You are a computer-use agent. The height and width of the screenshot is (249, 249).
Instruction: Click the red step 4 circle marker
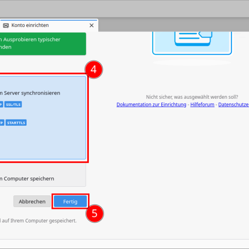click(93, 70)
